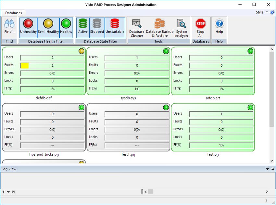
Task: Launch the Database Cleaner tool
Action: click(137, 28)
